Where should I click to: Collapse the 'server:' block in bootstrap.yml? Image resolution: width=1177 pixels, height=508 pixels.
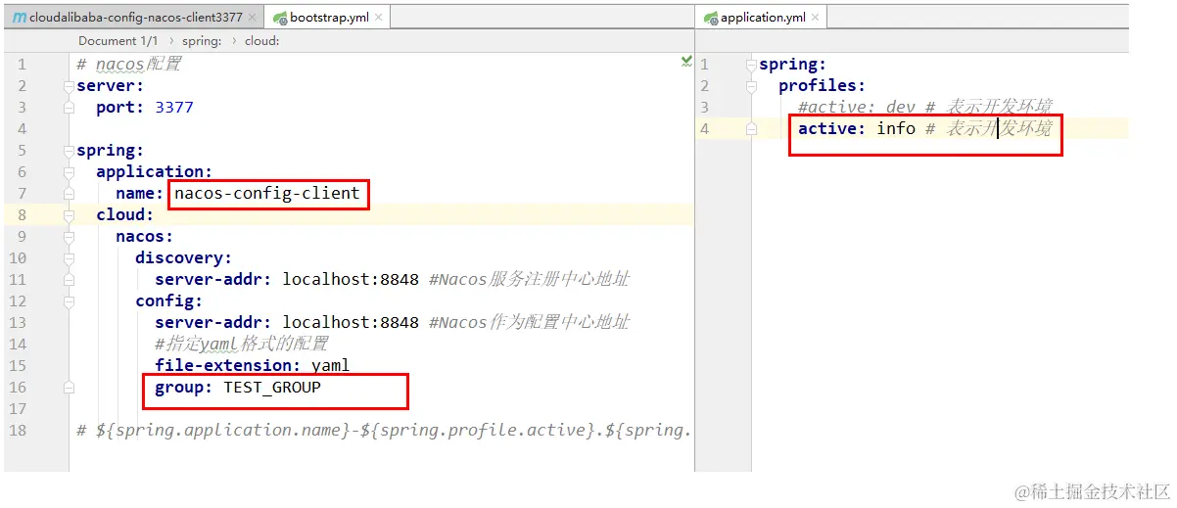pyautogui.click(x=69, y=86)
